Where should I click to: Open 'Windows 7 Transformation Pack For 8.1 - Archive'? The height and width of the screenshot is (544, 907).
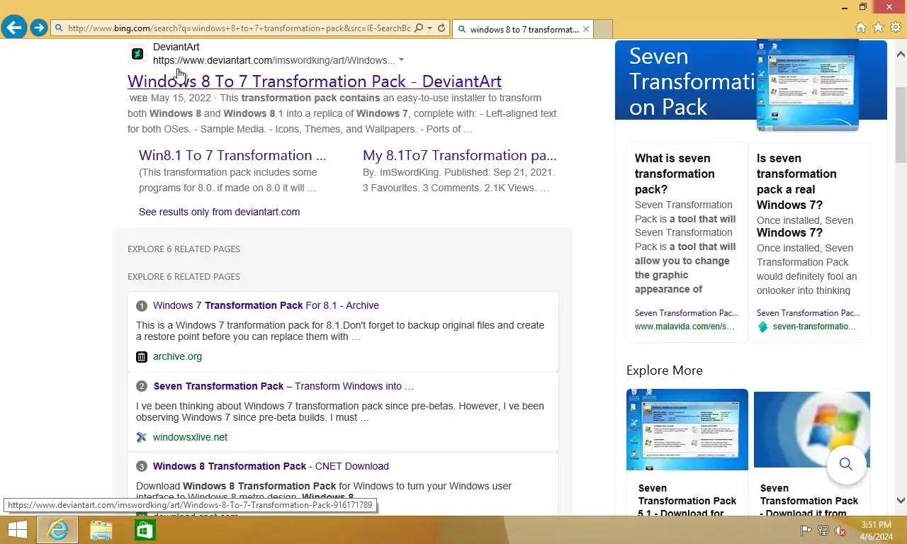coord(266,305)
